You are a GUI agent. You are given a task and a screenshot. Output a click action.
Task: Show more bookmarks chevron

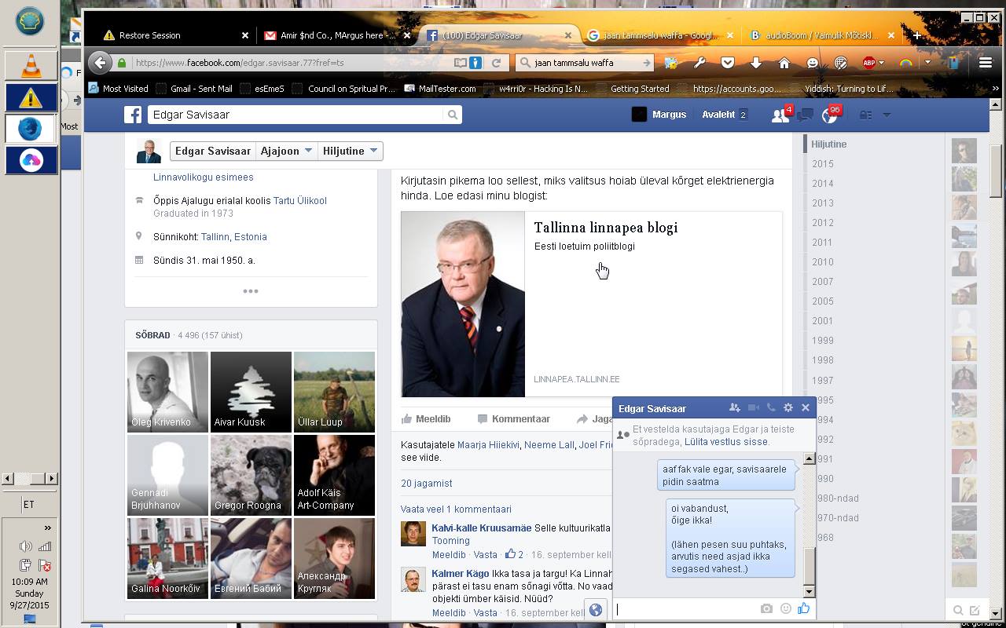997,89
